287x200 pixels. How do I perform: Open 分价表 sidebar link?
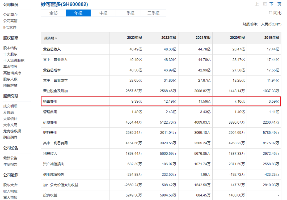[x=9, y=112]
